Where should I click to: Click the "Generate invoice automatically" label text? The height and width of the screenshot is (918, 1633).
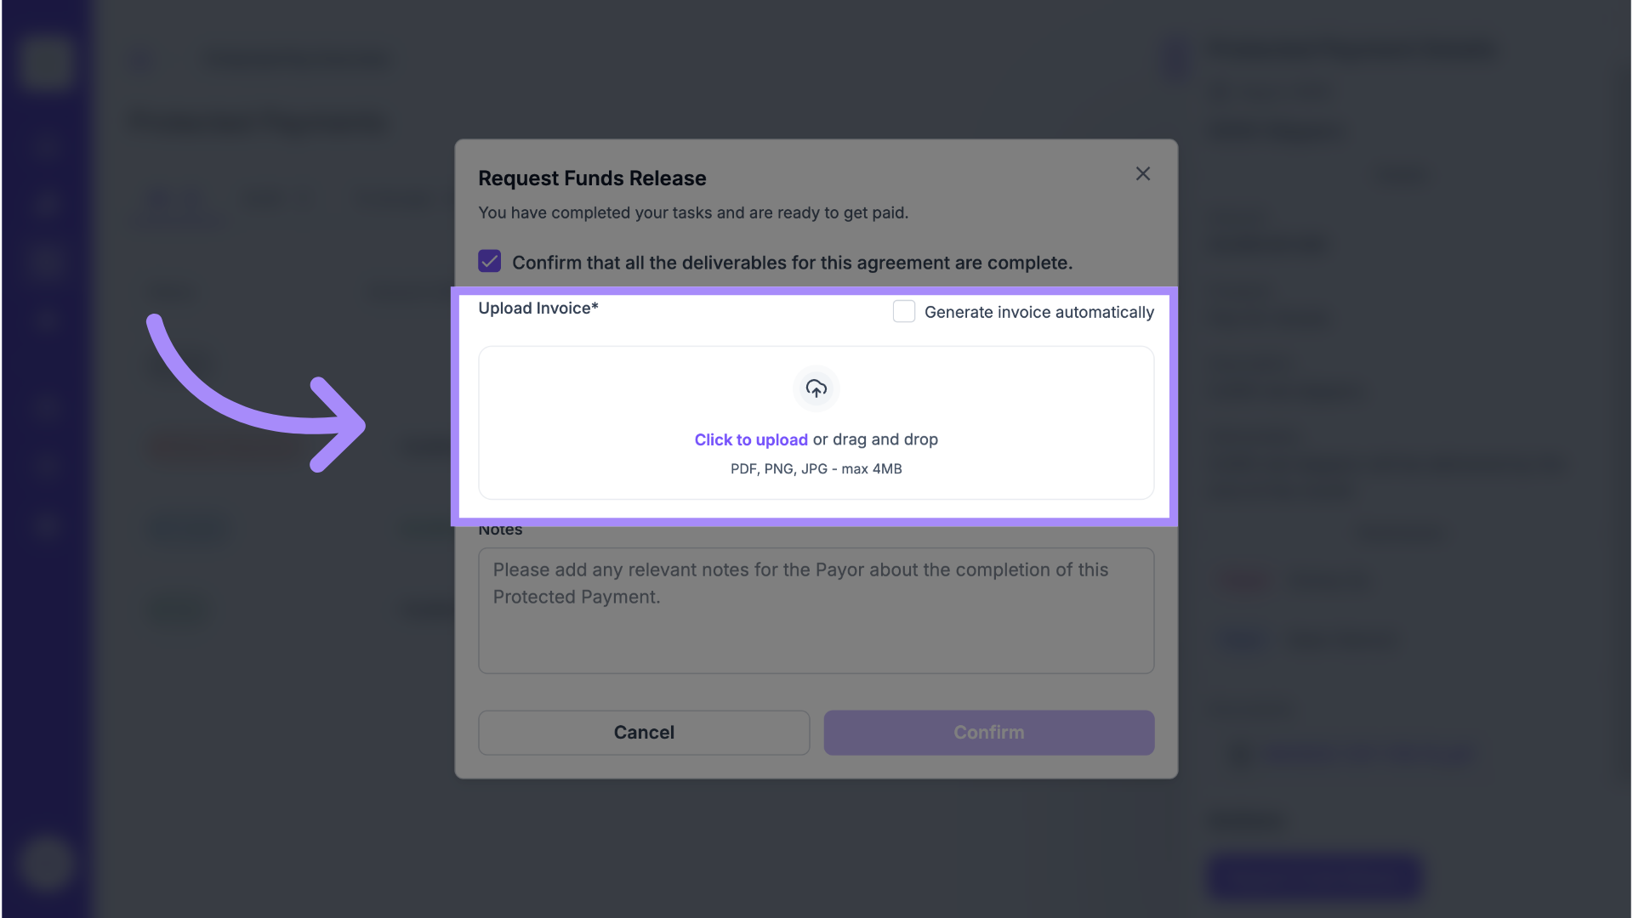pos(1038,312)
